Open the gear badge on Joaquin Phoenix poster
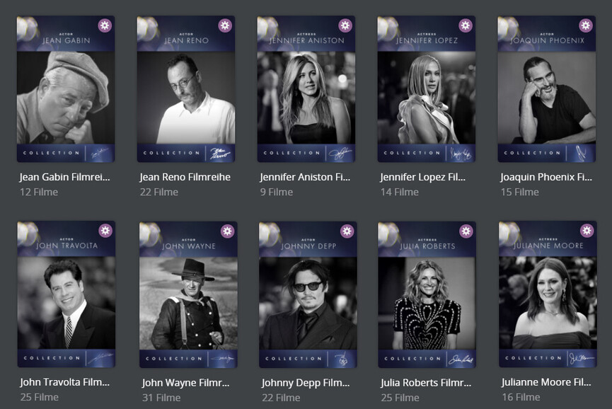Viewport: 612px width, 409px height. click(585, 25)
